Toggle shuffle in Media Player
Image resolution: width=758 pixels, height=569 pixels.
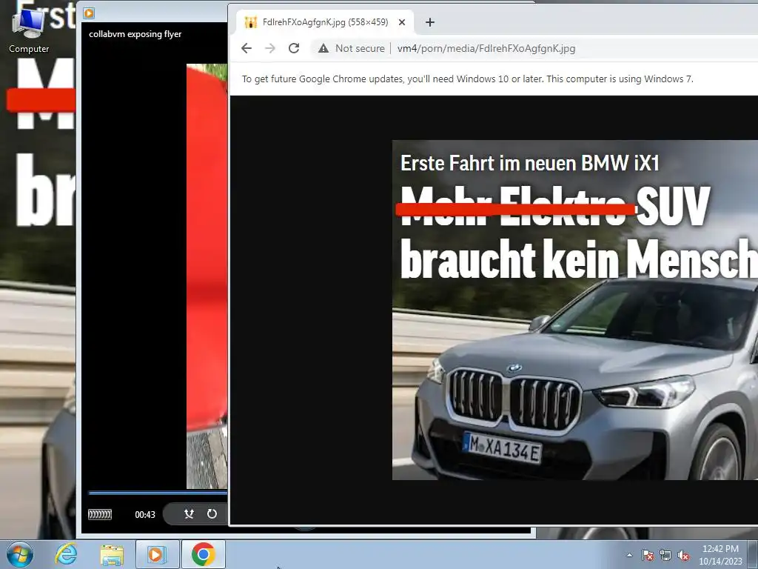[x=189, y=514]
